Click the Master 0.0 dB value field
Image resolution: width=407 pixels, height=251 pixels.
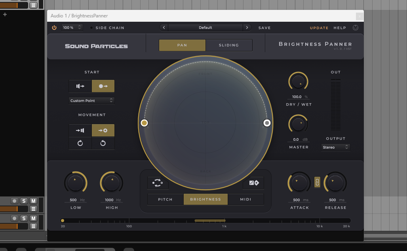tap(298, 140)
